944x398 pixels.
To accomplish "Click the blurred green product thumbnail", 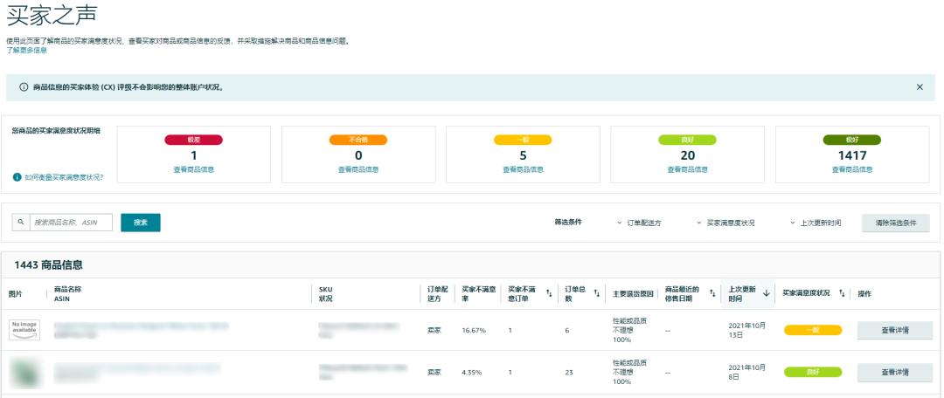I will (x=24, y=372).
